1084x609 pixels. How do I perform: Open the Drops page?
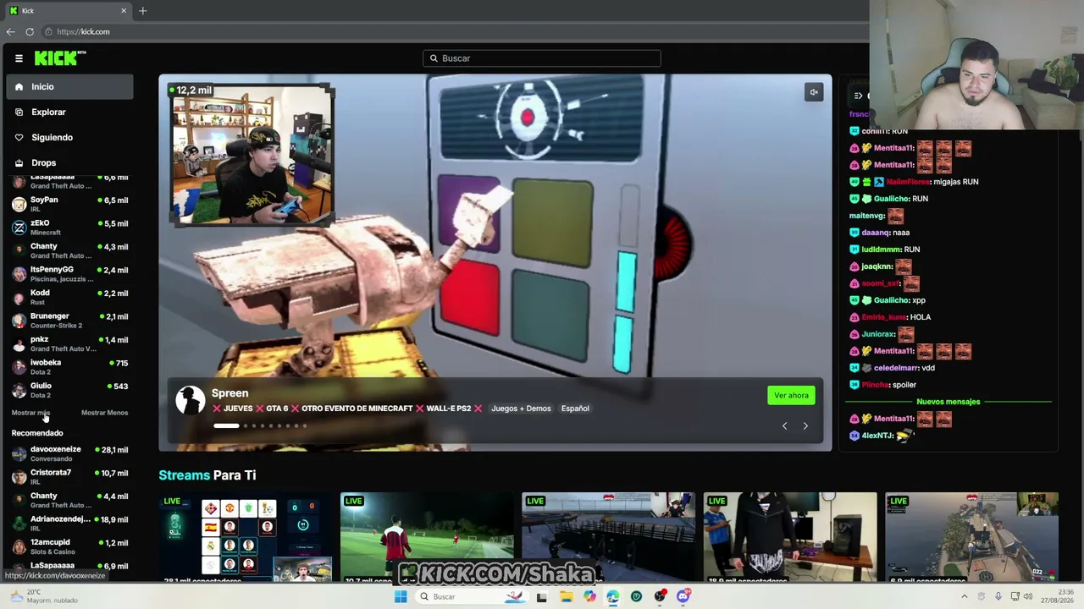pyautogui.click(x=69, y=163)
